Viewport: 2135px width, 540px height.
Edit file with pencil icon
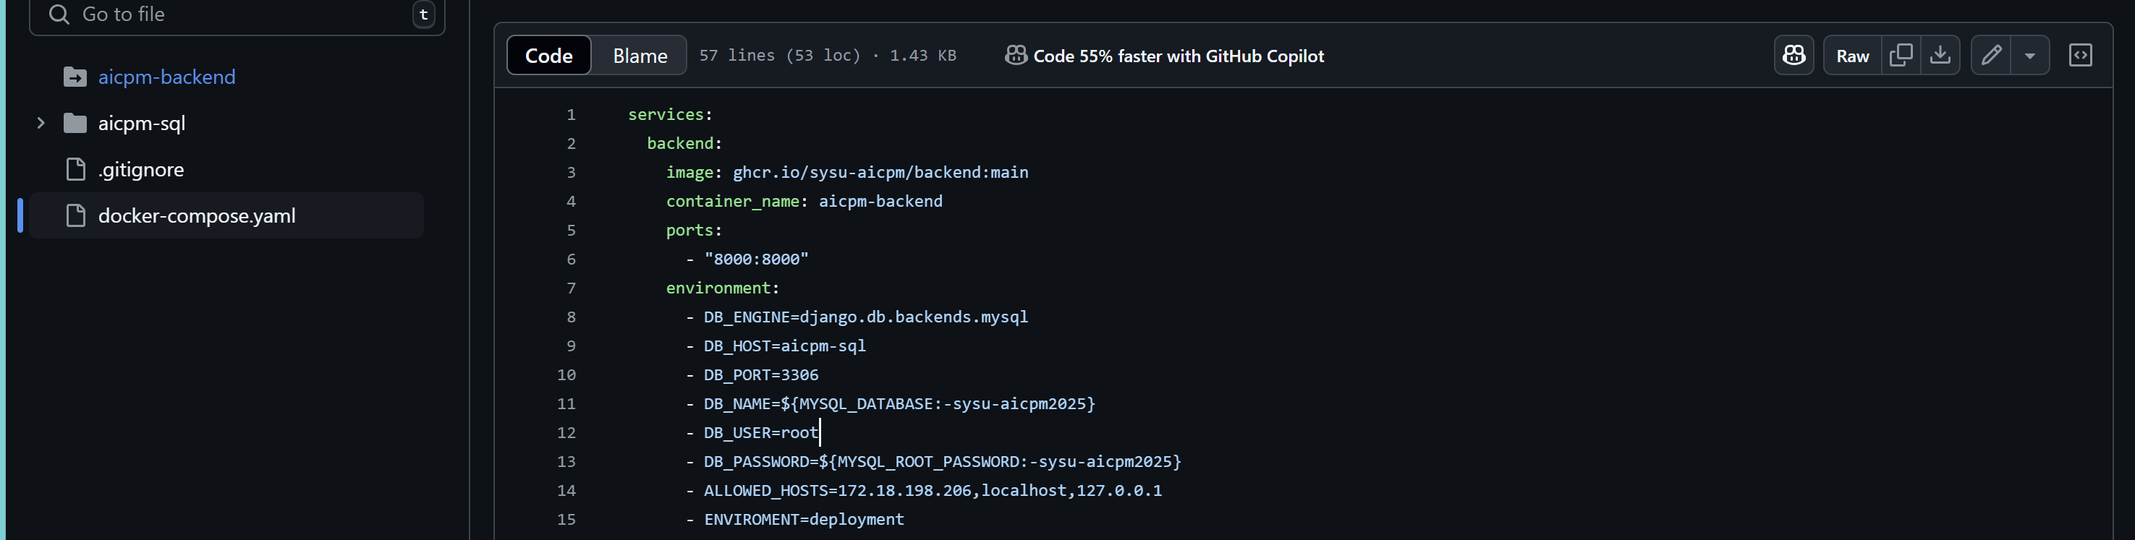(x=1991, y=56)
